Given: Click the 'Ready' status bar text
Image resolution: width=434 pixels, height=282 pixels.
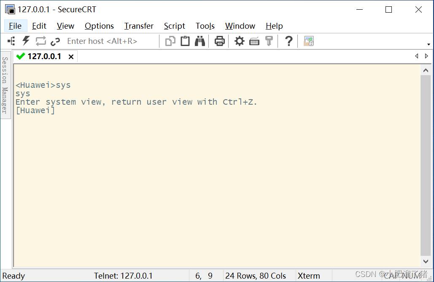Looking at the screenshot, I should 13,276.
